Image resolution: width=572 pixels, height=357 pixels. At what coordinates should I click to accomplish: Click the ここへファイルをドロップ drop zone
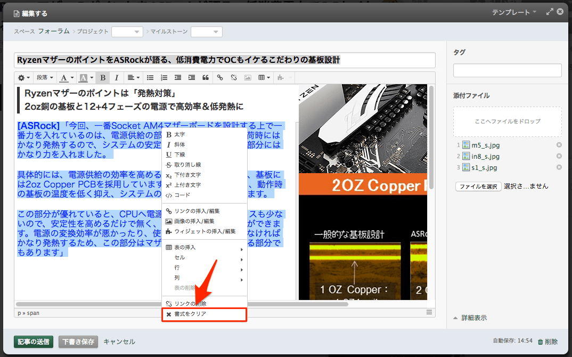(508, 121)
